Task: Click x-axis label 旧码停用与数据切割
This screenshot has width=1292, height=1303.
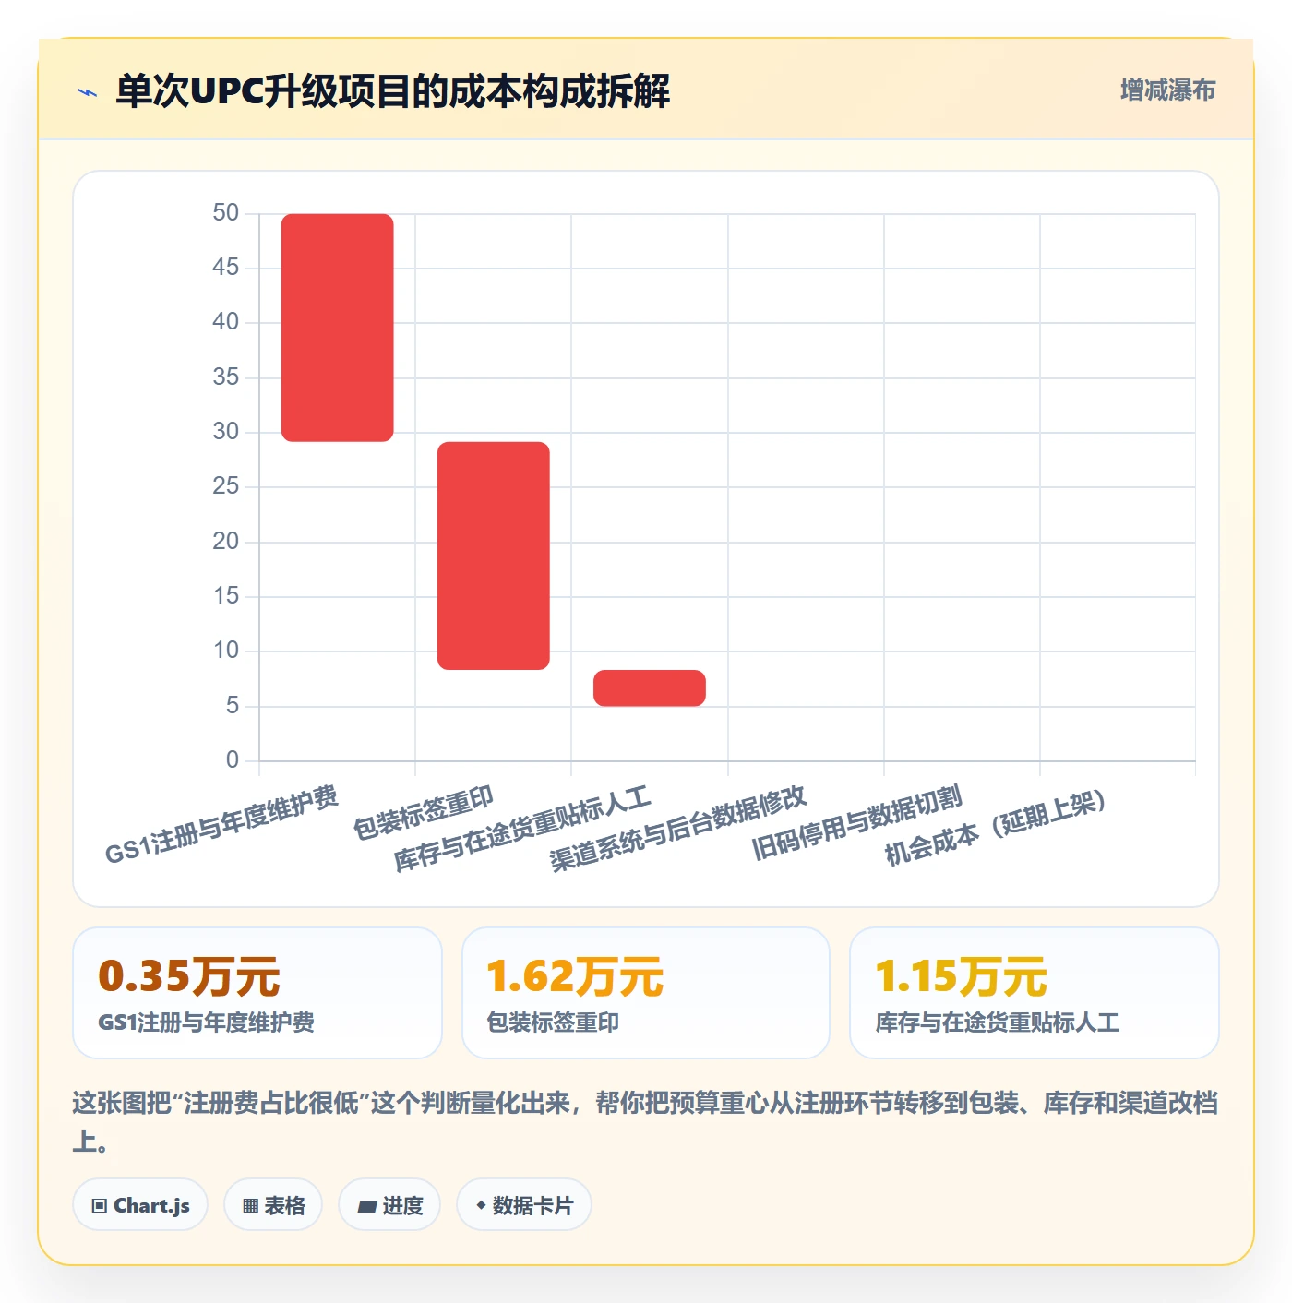Action: pos(857,821)
